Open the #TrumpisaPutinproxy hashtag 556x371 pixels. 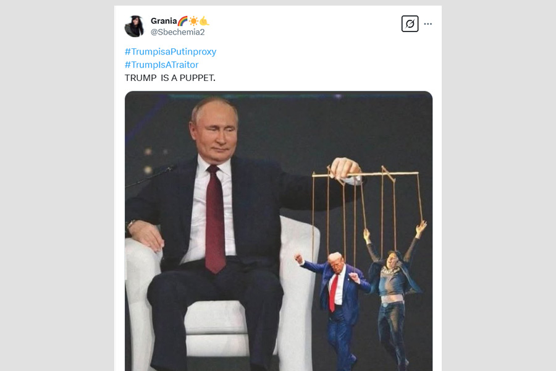coord(171,52)
